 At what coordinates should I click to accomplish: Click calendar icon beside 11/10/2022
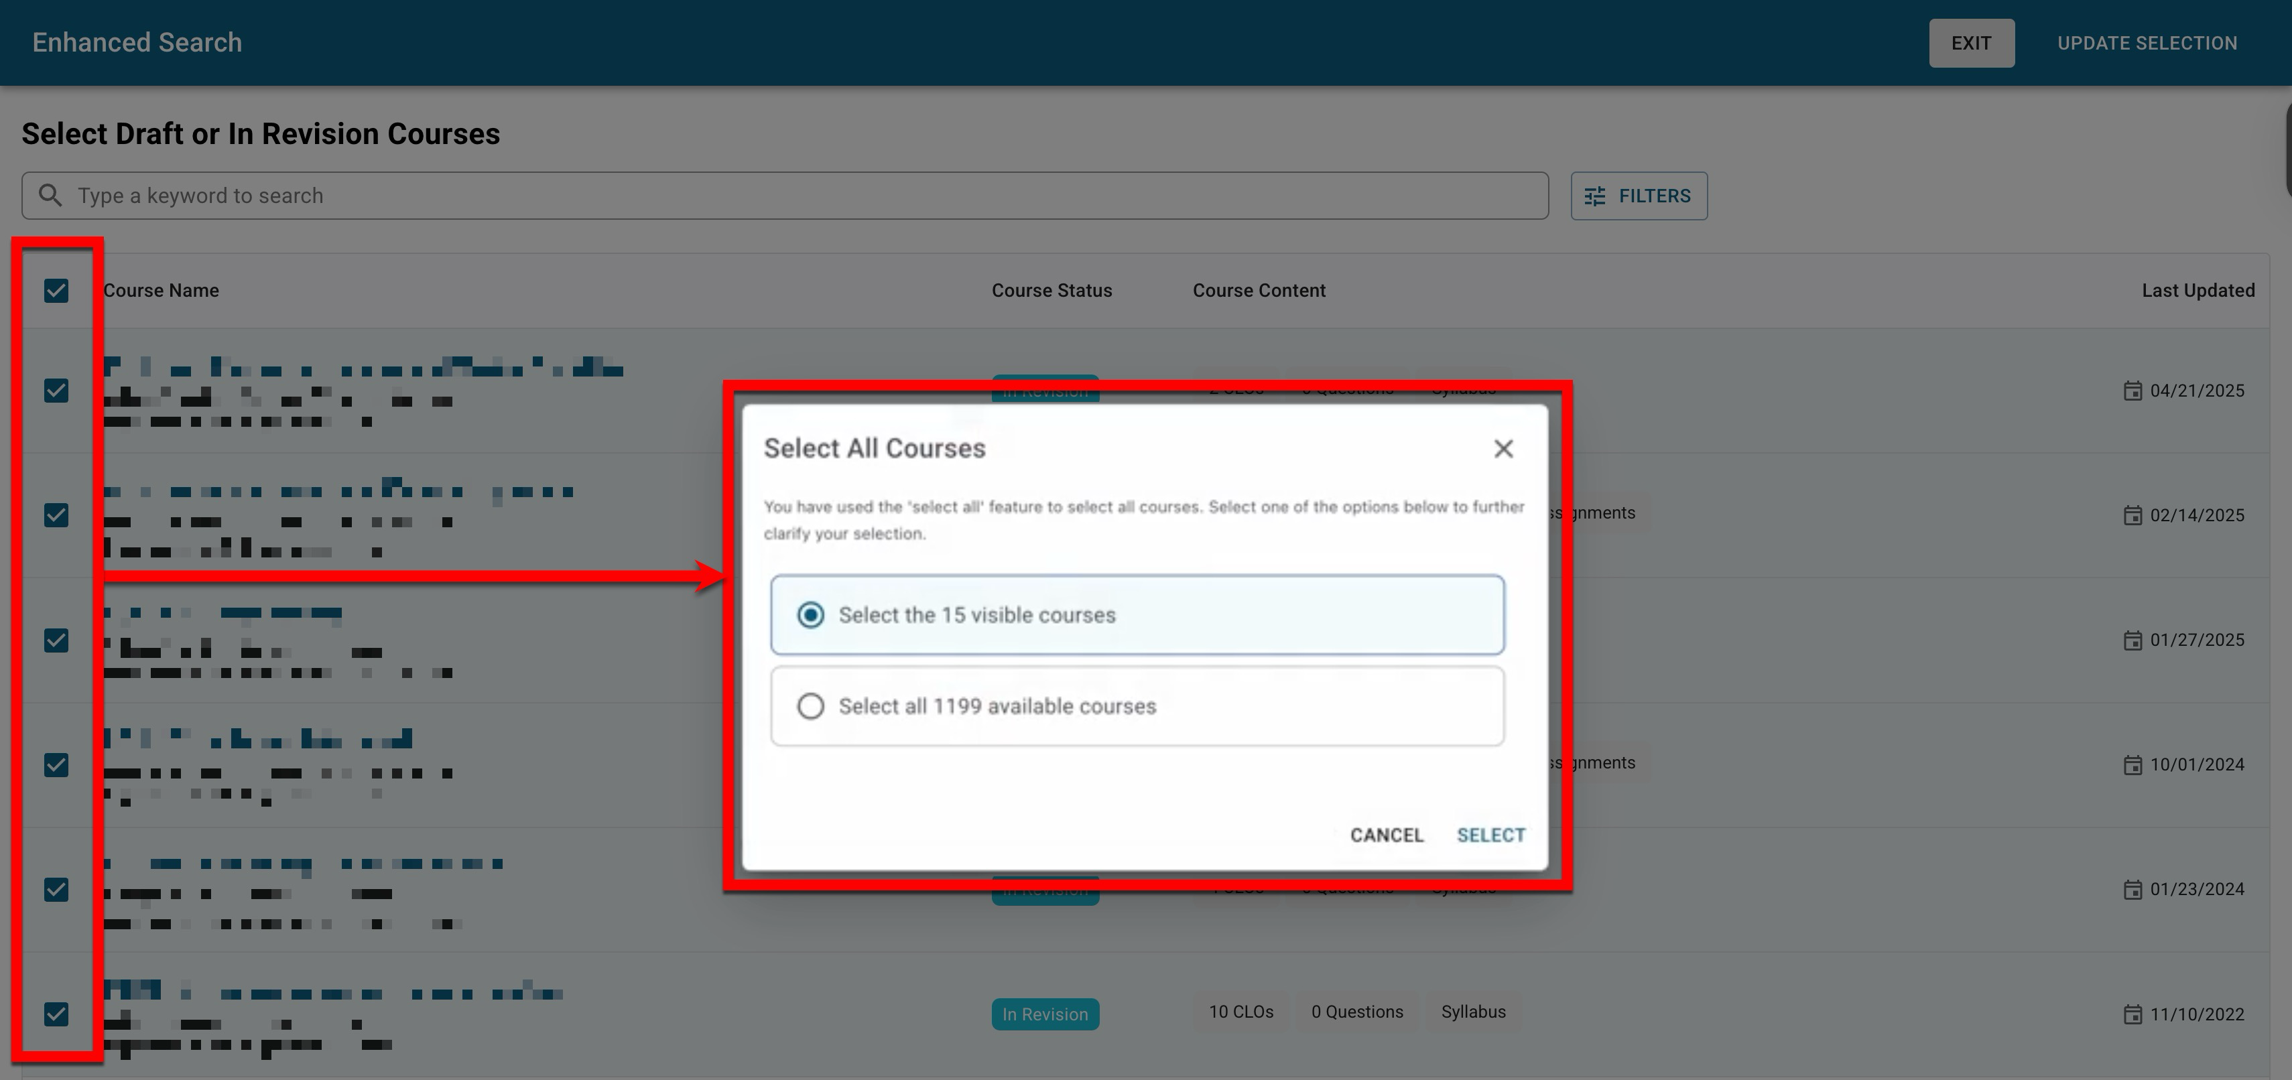point(2132,1014)
